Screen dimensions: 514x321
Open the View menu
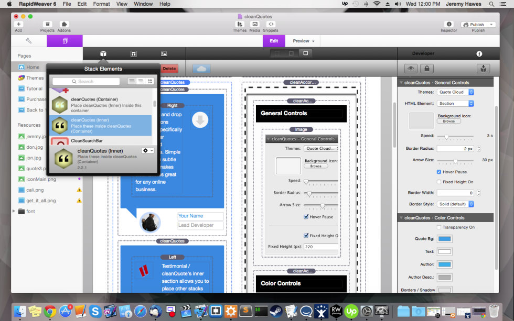click(x=122, y=4)
